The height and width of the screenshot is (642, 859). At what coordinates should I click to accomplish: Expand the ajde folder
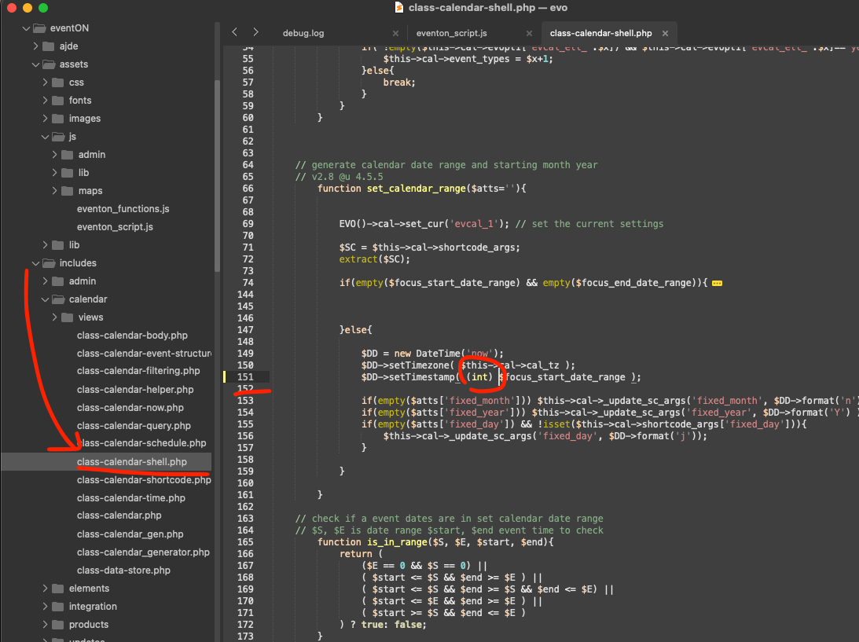(35, 46)
